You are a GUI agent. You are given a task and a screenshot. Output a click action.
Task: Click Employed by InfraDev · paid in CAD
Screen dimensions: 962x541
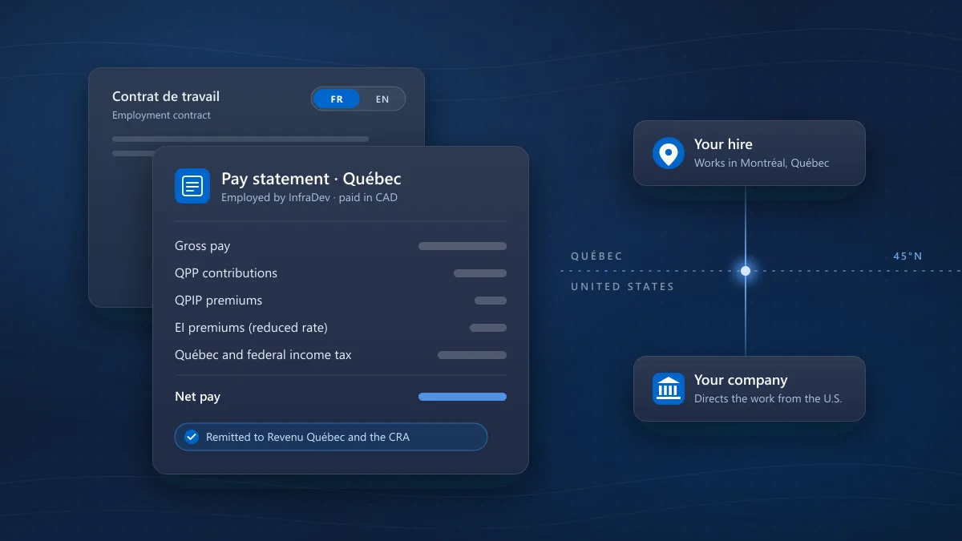[309, 197]
